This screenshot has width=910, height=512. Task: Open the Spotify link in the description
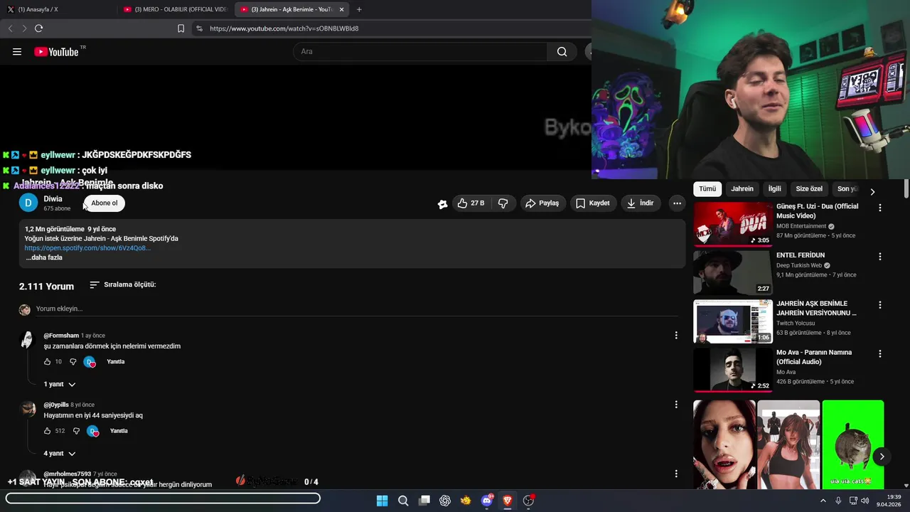[87, 248]
